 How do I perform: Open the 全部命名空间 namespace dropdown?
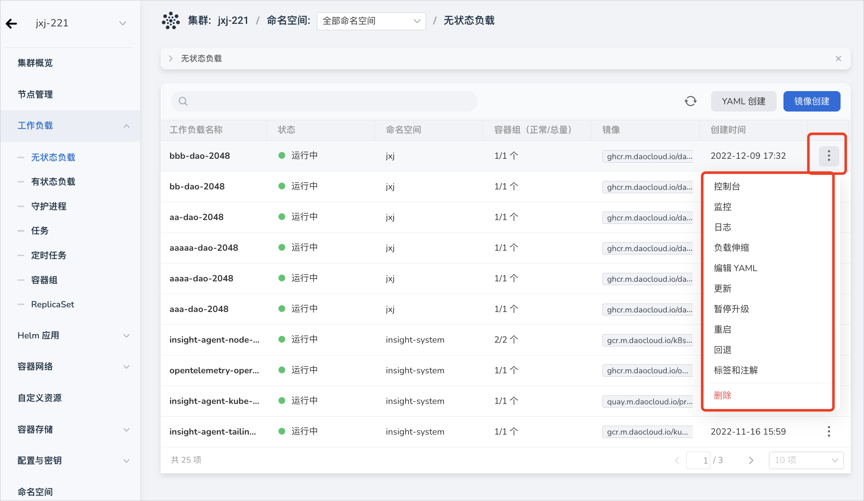[371, 21]
